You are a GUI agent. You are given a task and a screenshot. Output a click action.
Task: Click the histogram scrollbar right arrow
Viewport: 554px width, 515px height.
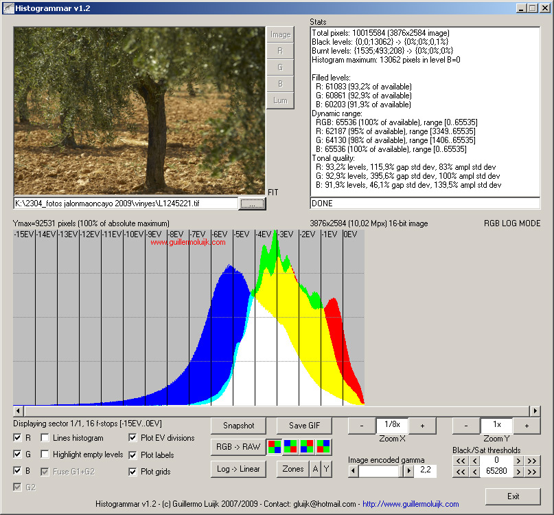(x=535, y=411)
